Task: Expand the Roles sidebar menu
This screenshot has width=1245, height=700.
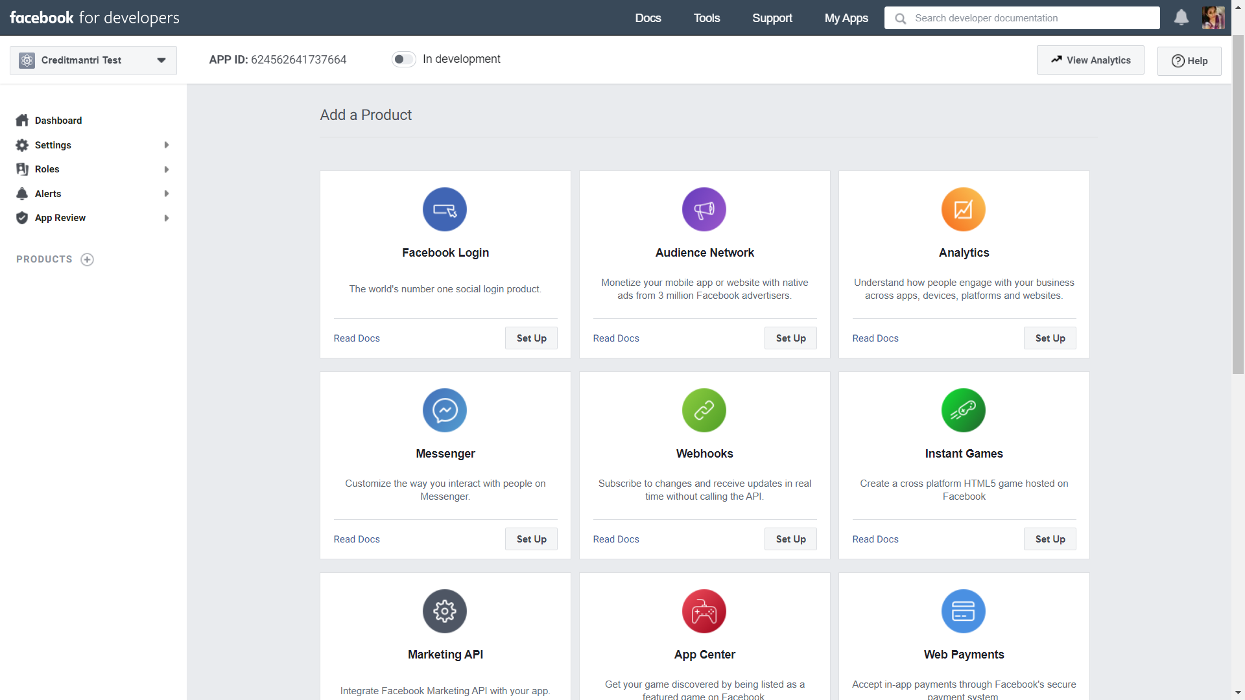Action: 167,169
